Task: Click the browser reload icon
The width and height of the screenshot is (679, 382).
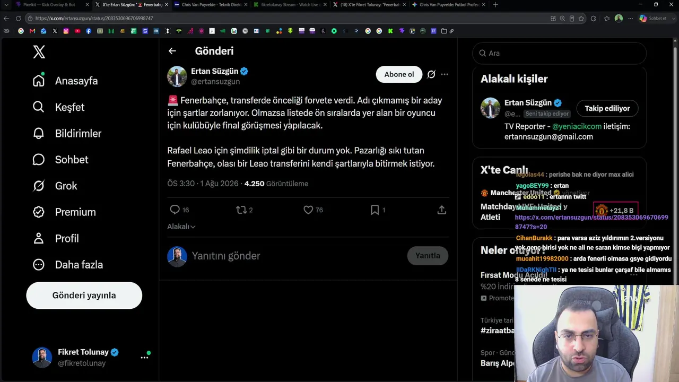Action: click(18, 19)
